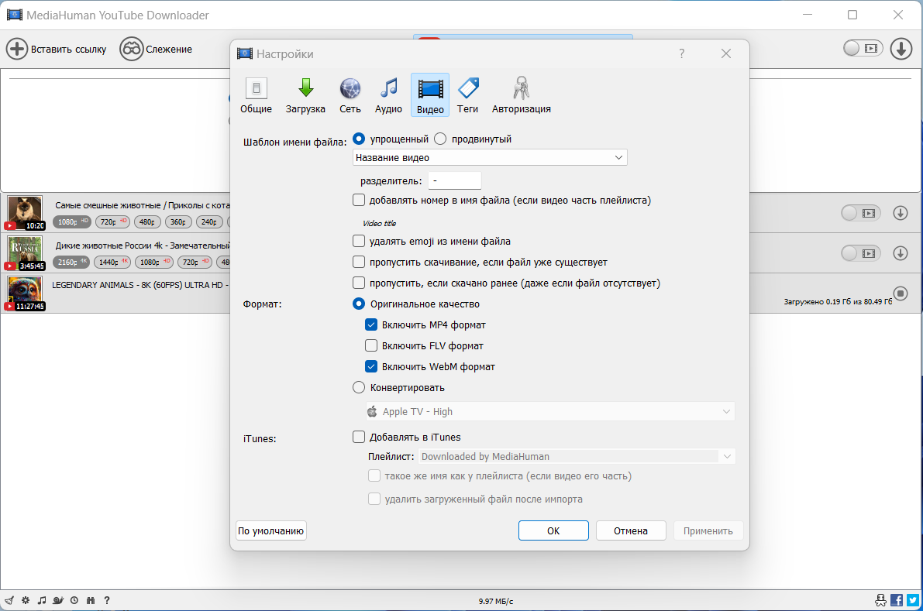
Task: Open the Аудио settings tab
Action: click(388, 95)
